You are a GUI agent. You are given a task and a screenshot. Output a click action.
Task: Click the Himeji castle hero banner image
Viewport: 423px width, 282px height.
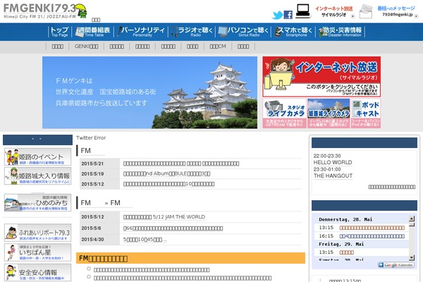coord(149,92)
